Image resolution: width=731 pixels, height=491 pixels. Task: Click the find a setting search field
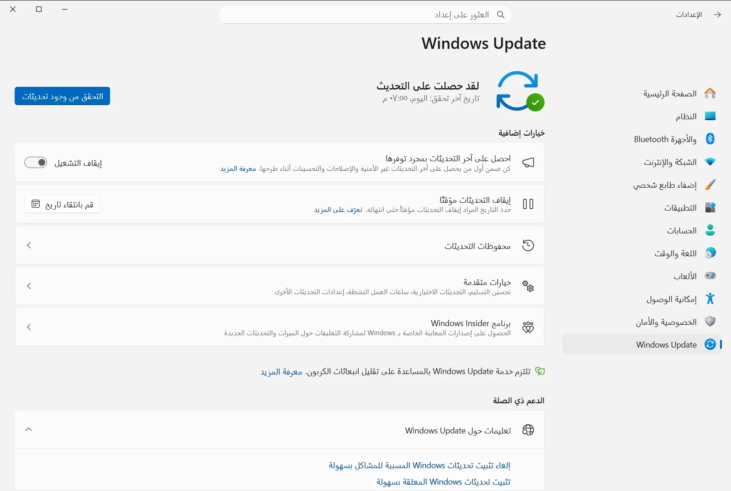(x=365, y=15)
